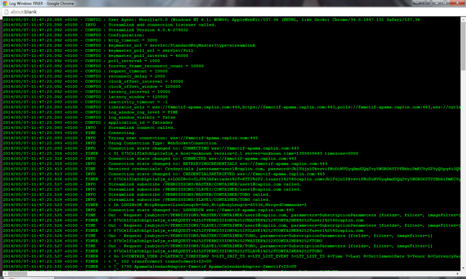
Task: Click subscribe 'SLAVE1/CONTAINER/TOBO called' line
Action: coord(137,200)
